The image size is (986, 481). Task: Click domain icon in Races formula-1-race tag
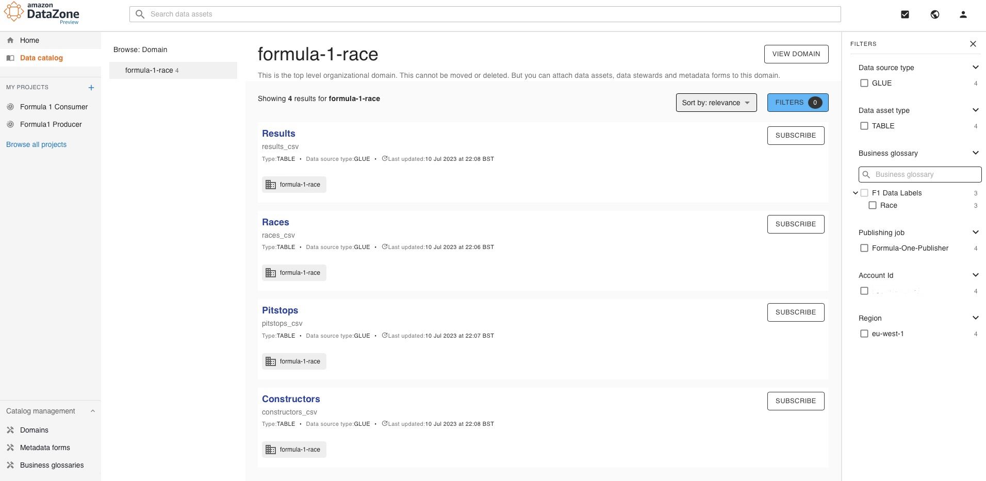click(x=271, y=273)
